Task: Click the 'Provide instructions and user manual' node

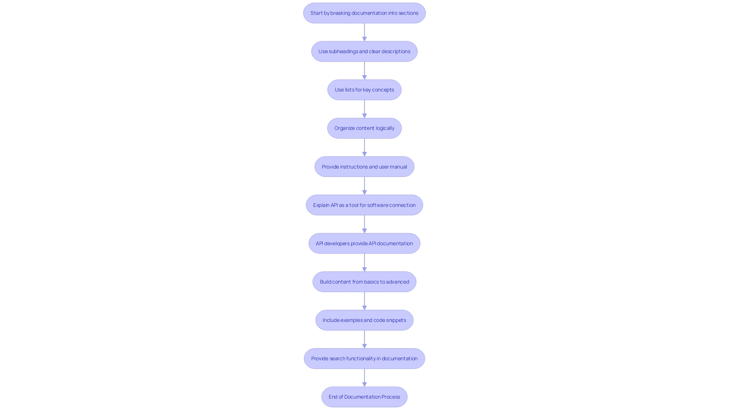Action: coord(364,166)
